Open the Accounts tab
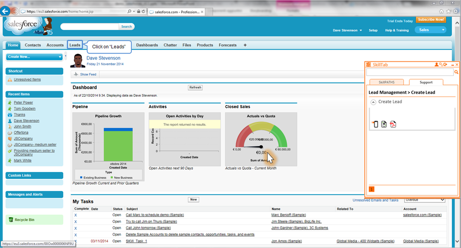This screenshot has height=248, width=461. [55, 45]
